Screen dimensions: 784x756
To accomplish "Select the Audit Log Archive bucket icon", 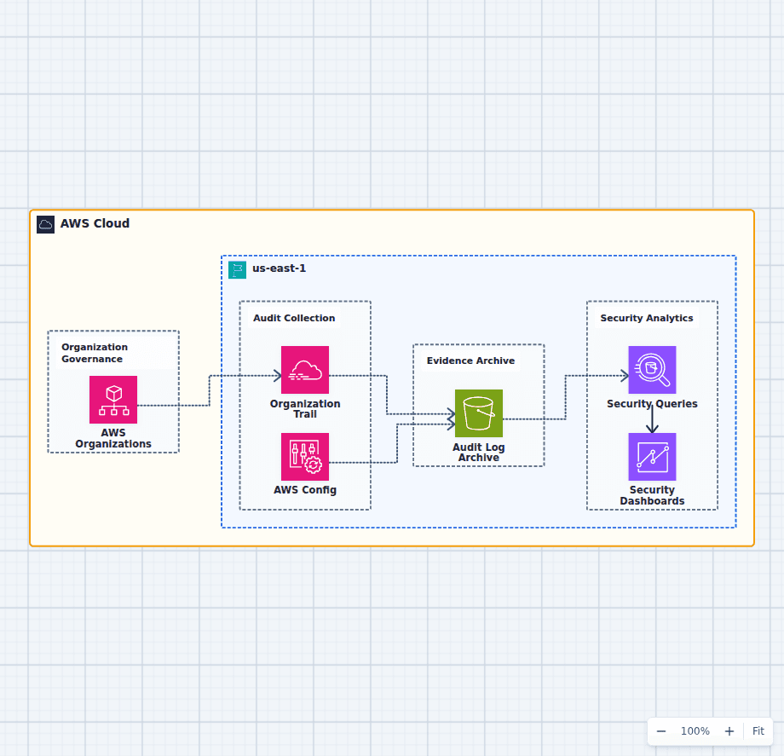I will point(479,413).
